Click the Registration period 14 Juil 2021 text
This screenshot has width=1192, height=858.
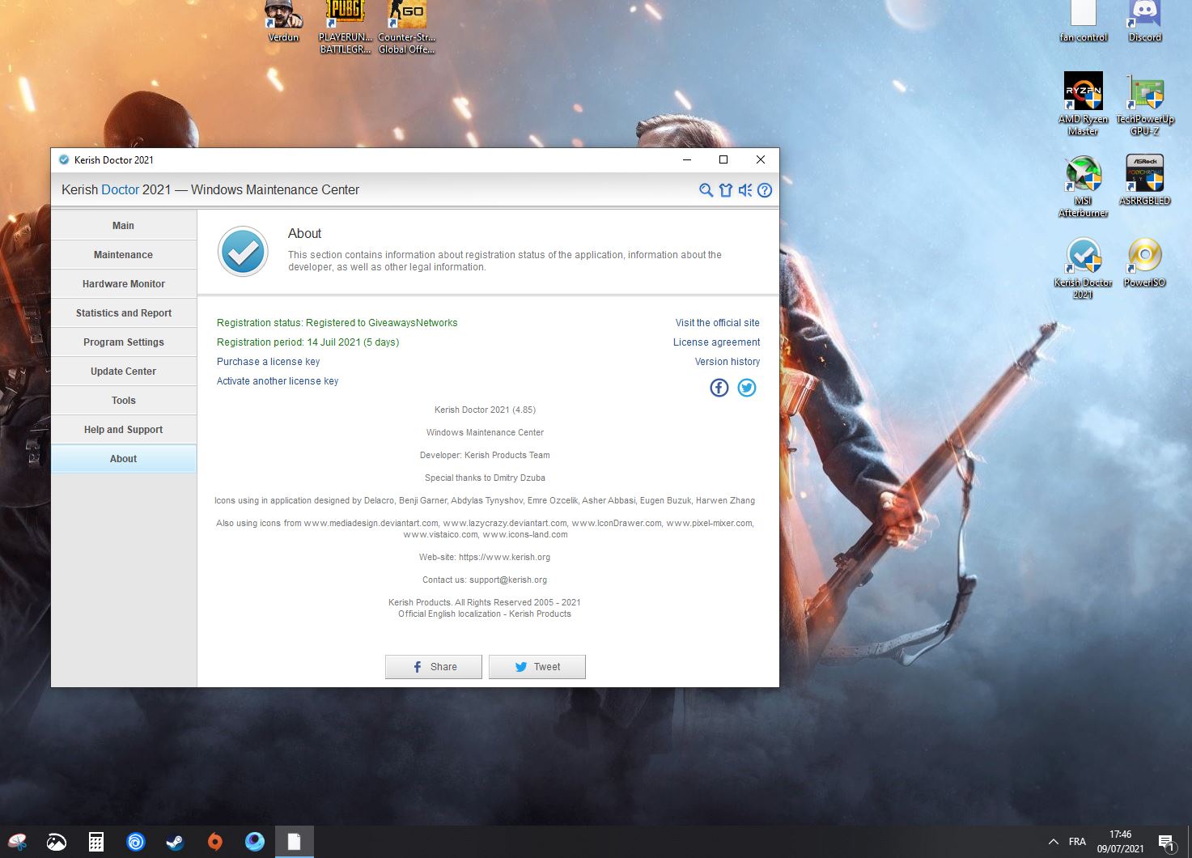point(308,342)
